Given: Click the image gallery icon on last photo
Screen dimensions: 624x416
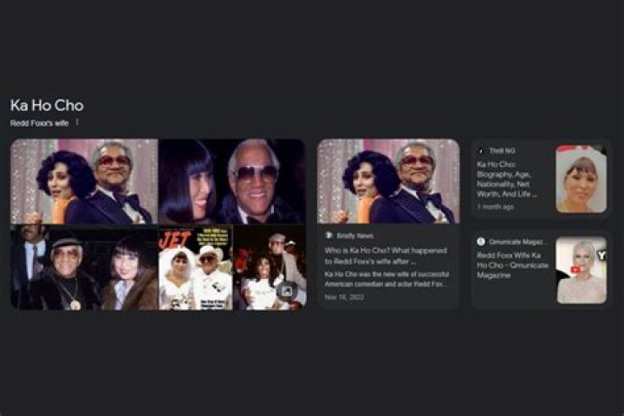Looking at the screenshot, I should 287,290.
